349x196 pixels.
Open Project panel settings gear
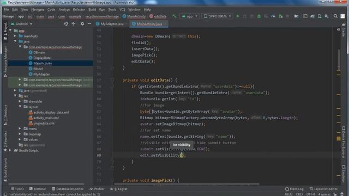point(82,24)
